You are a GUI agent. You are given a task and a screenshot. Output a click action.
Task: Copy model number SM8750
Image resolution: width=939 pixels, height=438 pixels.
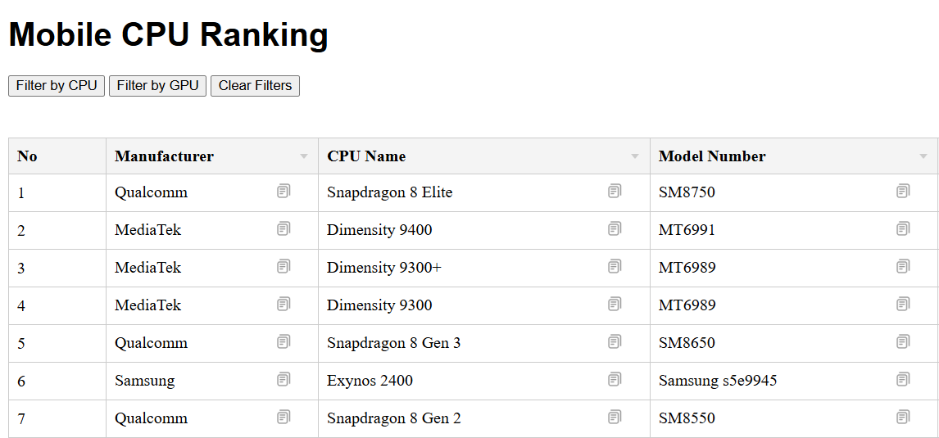click(903, 192)
